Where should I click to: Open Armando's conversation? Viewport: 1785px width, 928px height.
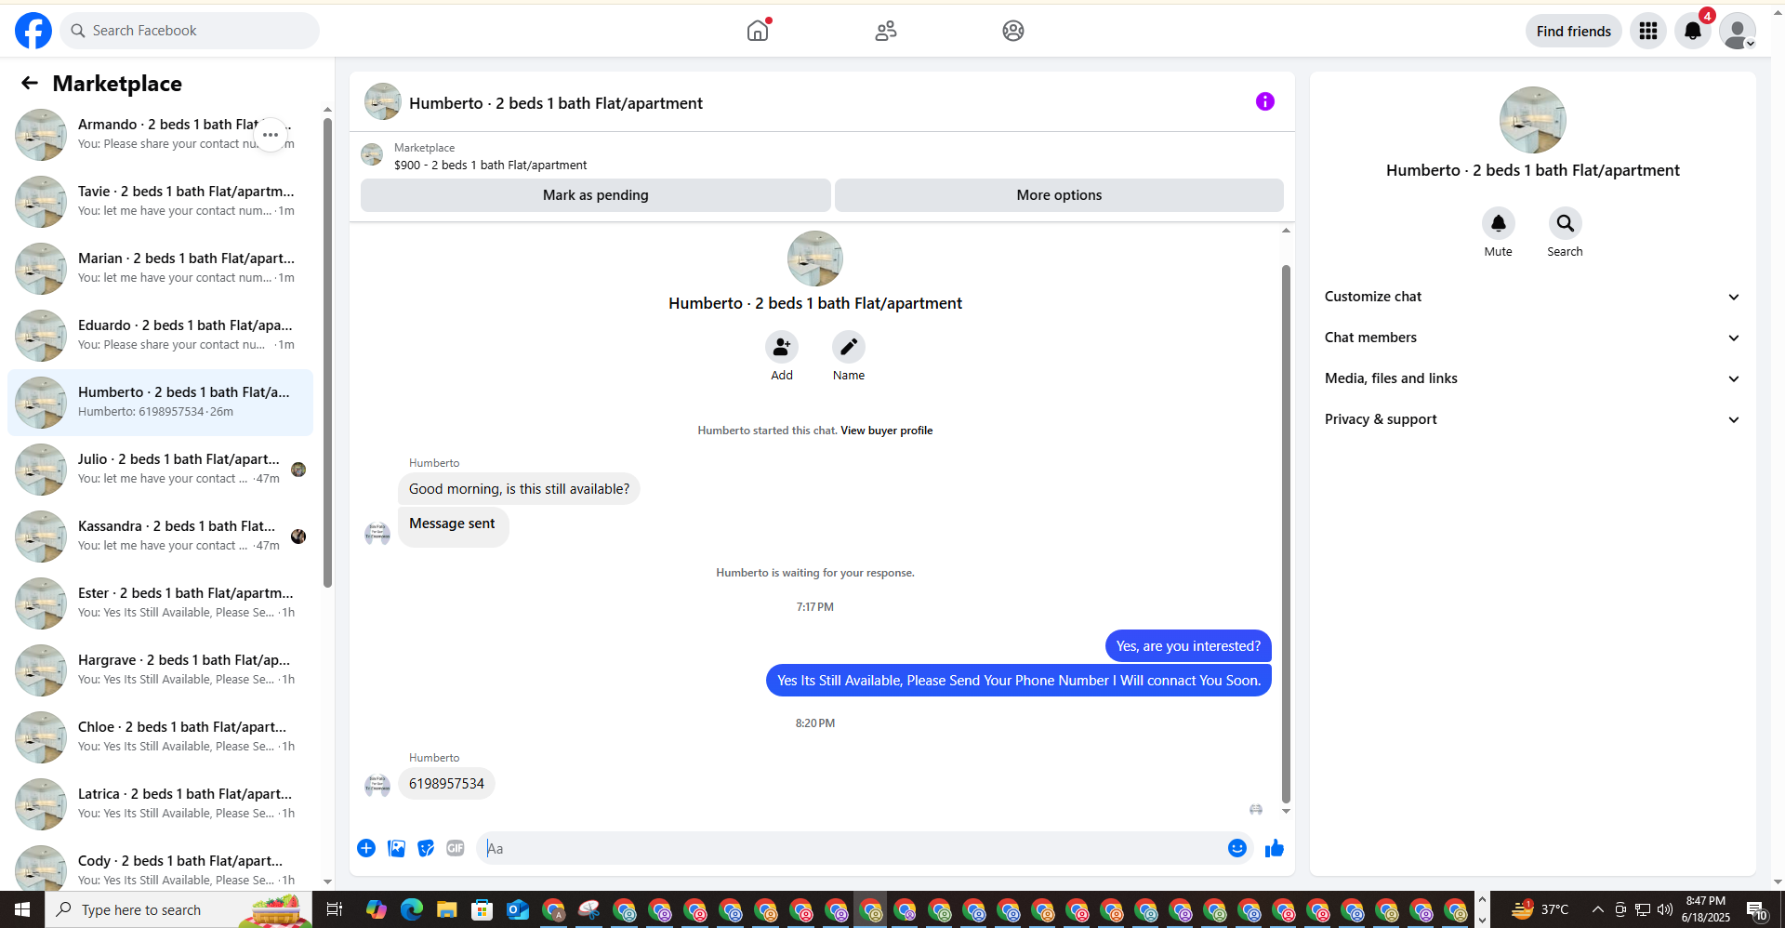160,135
